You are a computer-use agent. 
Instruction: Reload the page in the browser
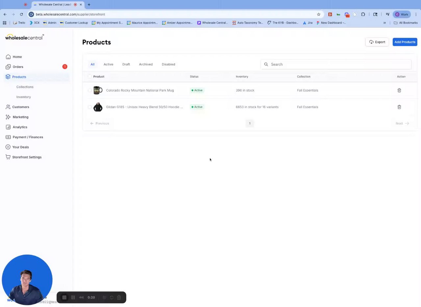pyautogui.click(x=21, y=14)
